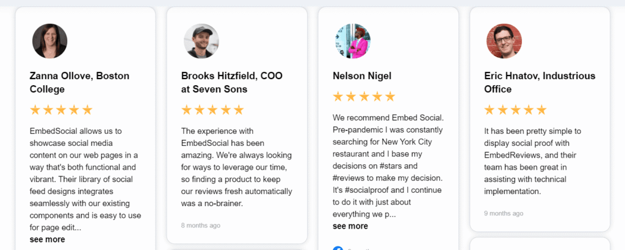Select the "Nelson Nigel" reviewer name

tap(362, 76)
